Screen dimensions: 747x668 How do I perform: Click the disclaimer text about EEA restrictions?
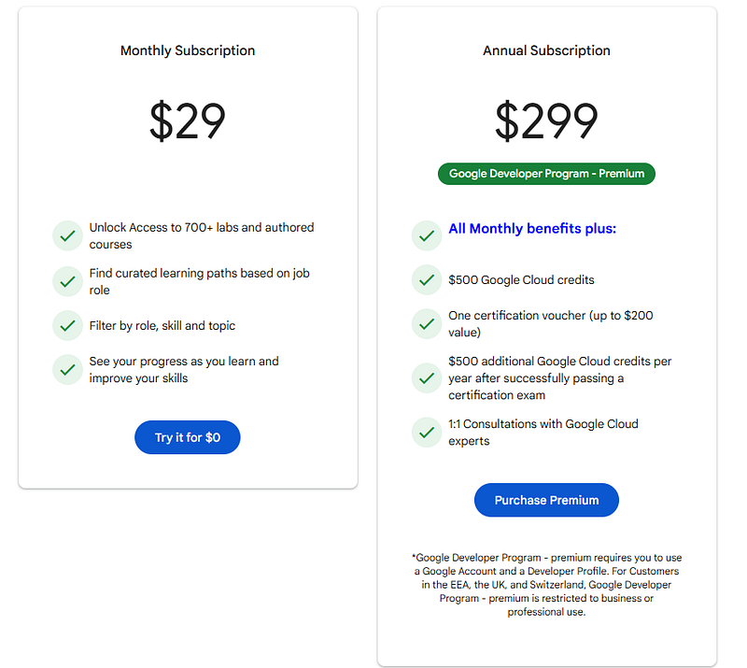pos(546,581)
